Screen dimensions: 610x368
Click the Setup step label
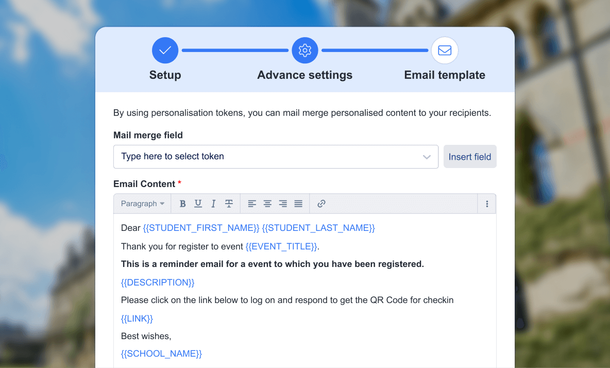(x=165, y=75)
